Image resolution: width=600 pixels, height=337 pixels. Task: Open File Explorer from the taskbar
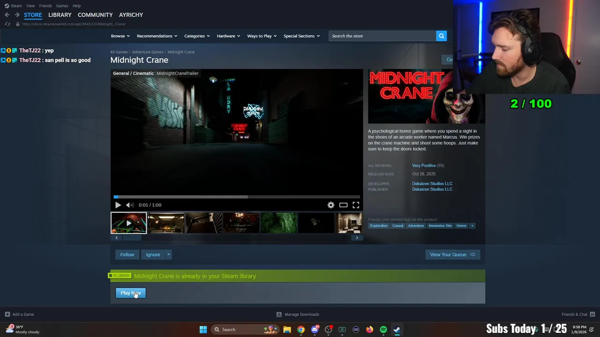(x=287, y=330)
